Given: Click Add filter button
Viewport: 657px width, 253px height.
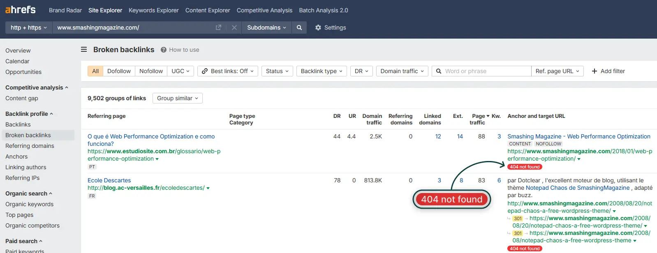Looking at the screenshot, I should point(608,71).
